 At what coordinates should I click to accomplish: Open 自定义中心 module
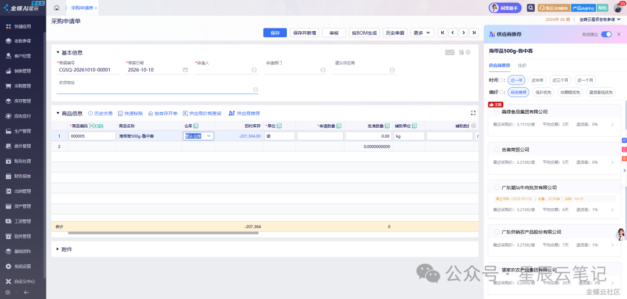pos(23,282)
